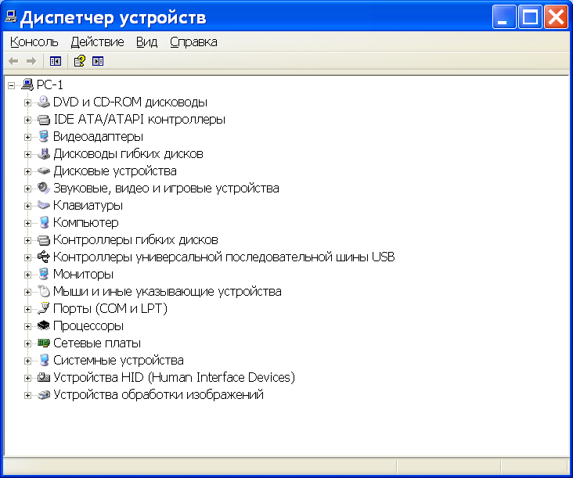Click the PC-1 computer icon
Viewport: 573px width, 478px height.
click(27, 84)
